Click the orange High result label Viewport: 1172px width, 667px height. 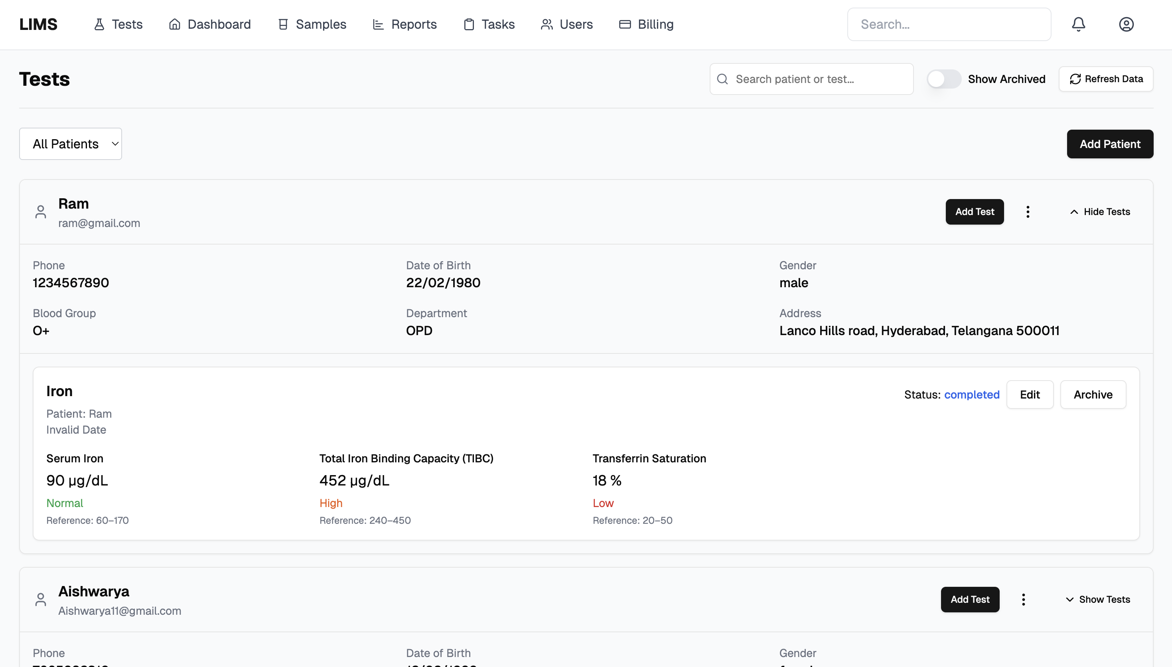click(331, 503)
